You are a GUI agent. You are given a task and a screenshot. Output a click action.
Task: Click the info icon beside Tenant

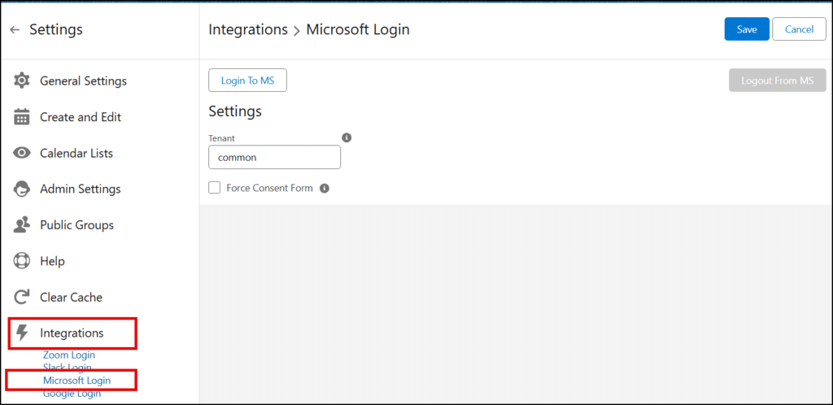(x=347, y=138)
